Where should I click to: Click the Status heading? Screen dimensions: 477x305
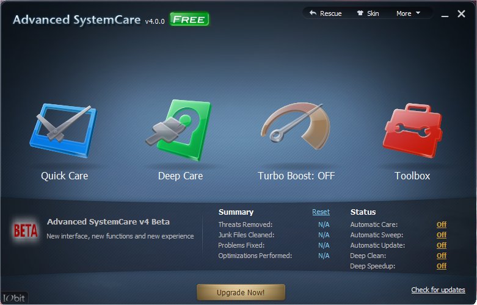[x=363, y=212]
